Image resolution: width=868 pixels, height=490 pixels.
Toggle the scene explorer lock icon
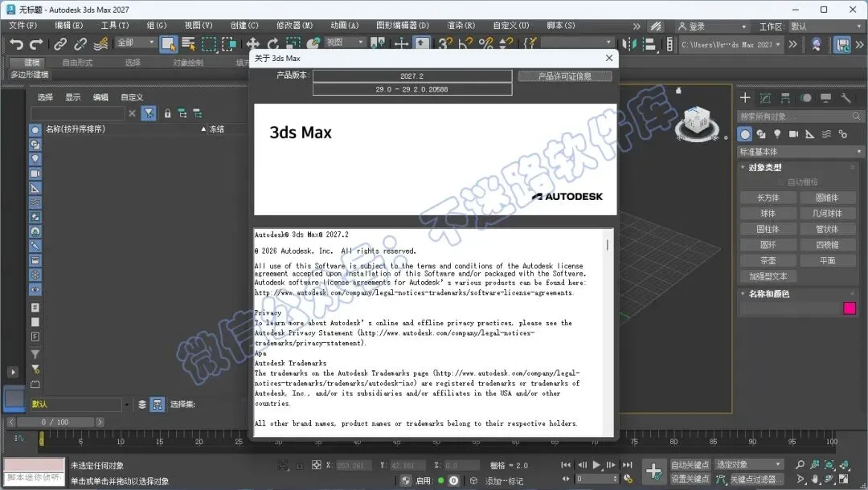(x=167, y=113)
